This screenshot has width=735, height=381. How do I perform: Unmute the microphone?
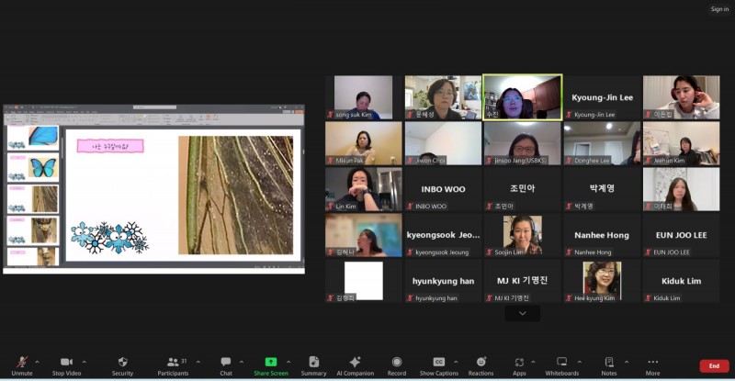(22, 365)
